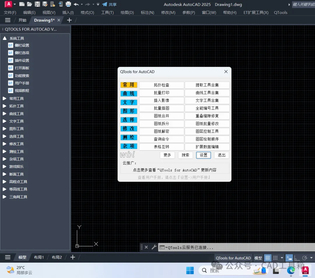Expand the 测绘工具 tree group
Screen dimensions: 315x278
coord(4,151)
